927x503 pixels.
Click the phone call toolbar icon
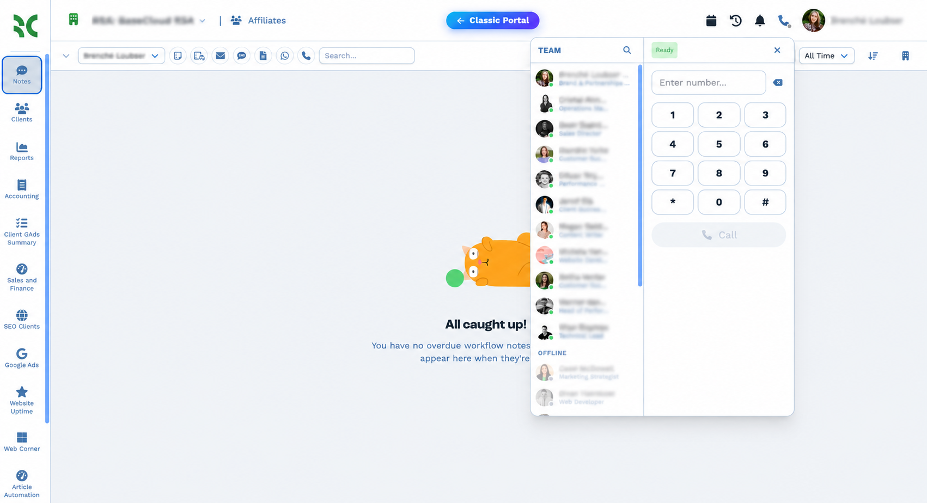click(x=306, y=56)
